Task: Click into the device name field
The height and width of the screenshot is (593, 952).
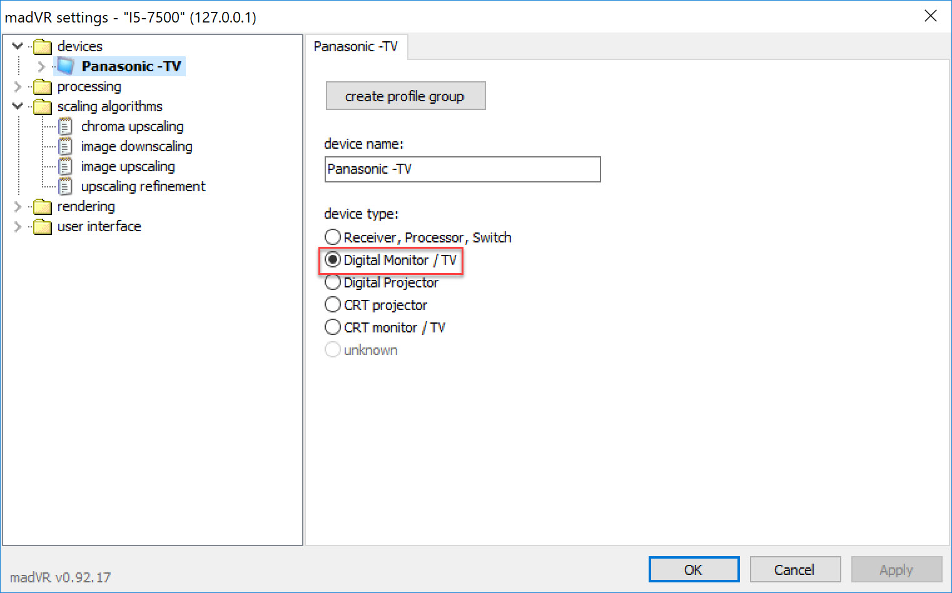Action: [463, 169]
